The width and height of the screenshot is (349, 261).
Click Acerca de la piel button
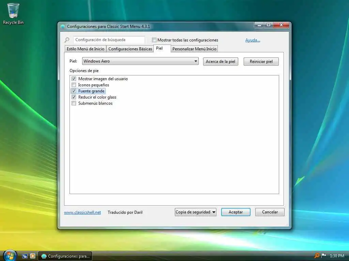[x=221, y=62]
